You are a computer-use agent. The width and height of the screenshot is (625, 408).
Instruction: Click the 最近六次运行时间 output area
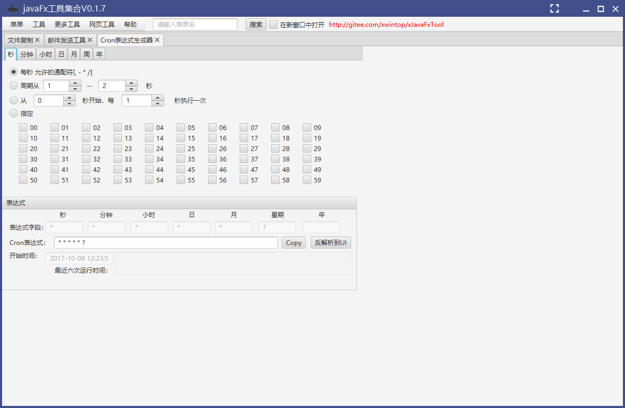click(233, 263)
